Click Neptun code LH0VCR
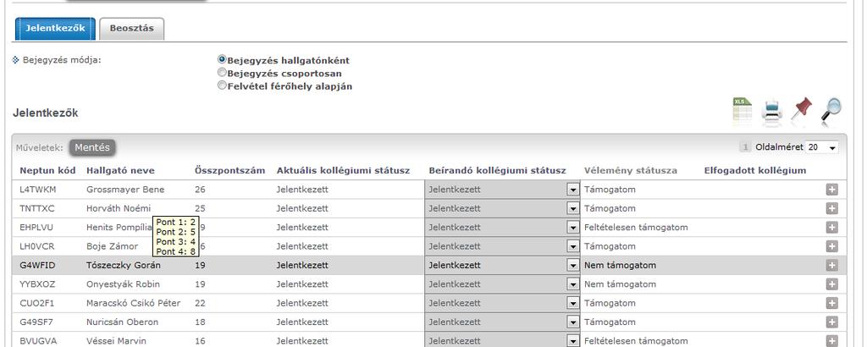 (37, 246)
